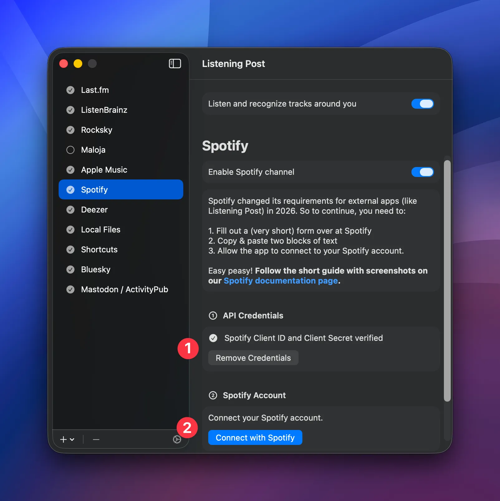Select Local Files in the sidebar

pyautogui.click(x=100, y=230)
